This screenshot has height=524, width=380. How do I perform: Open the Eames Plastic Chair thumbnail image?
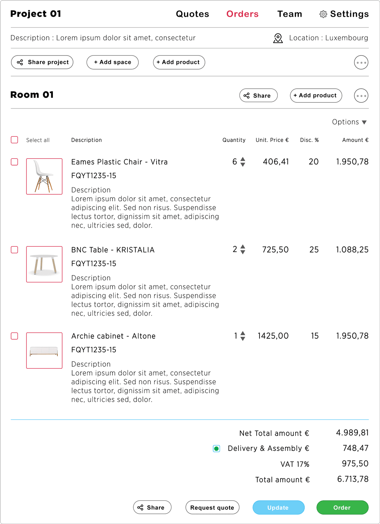pyautogui.click(x=44, y=176)
